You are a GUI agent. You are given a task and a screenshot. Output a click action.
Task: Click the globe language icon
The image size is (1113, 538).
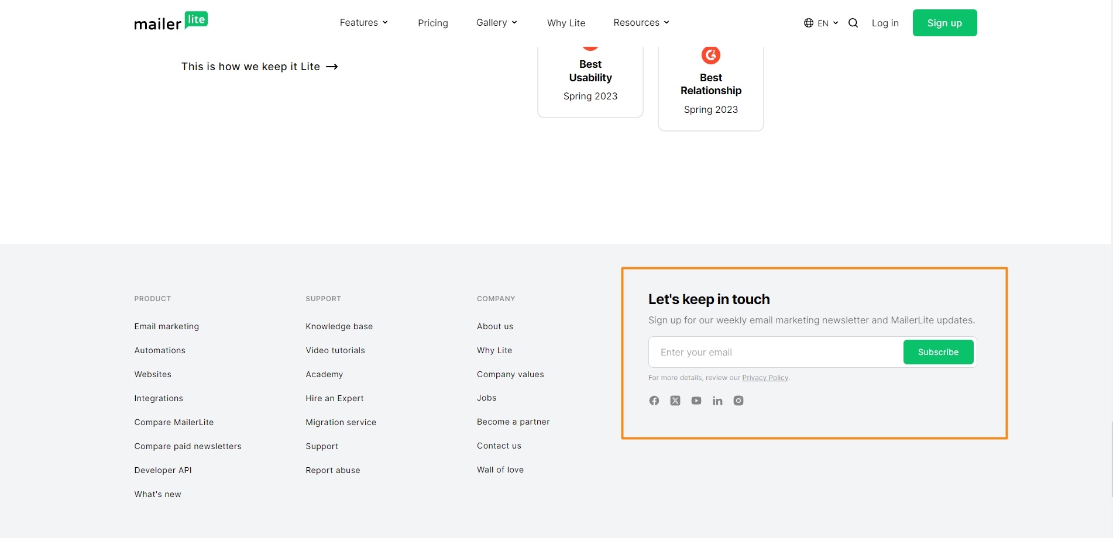click(809, 23)
